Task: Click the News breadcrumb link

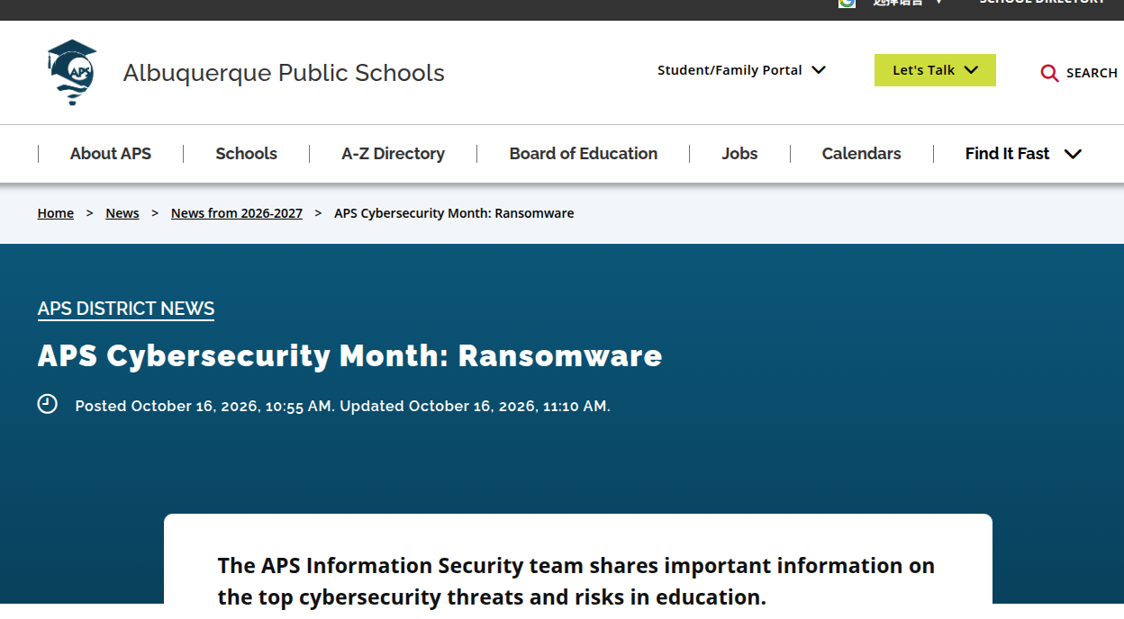Action: [122, 213]
